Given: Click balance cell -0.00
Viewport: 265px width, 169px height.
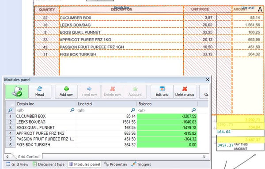Looking at the screenshot, I should pos(167,145).
